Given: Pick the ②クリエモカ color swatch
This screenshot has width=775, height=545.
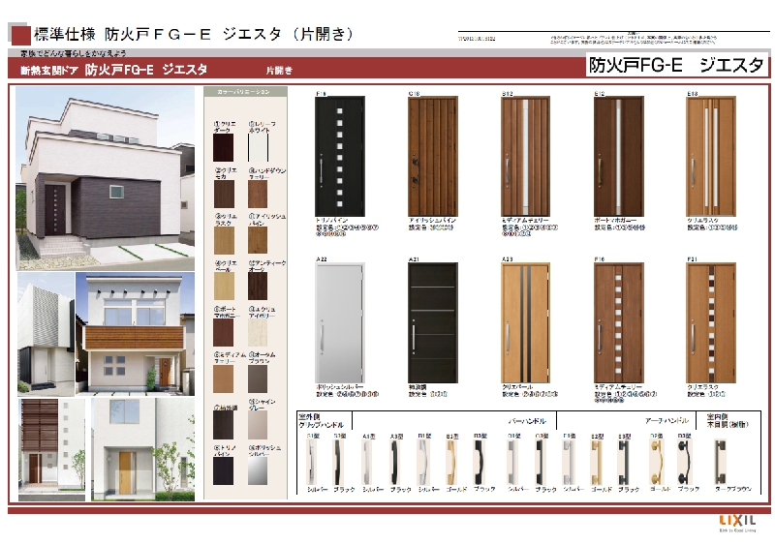Looking at the screenshot, I should coord(224,194).
